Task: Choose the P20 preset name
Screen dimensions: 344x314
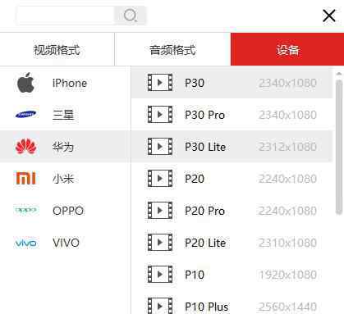Action: [x=195, y=179]
